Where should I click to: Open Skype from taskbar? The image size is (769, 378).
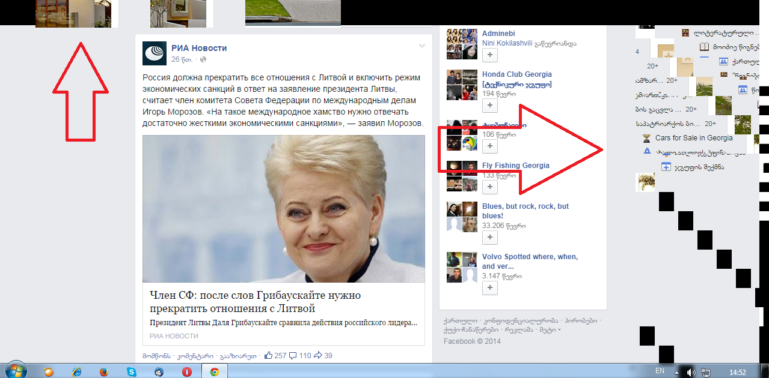(x=132, y=371)
